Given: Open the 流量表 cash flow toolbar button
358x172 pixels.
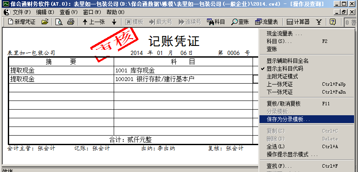Looking at the screenshot, I should pos(266,22).
